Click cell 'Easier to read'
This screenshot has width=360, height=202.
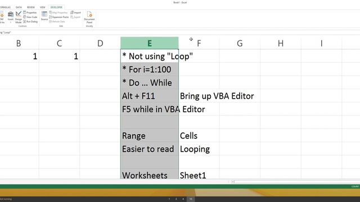click(x=150, y=149)
